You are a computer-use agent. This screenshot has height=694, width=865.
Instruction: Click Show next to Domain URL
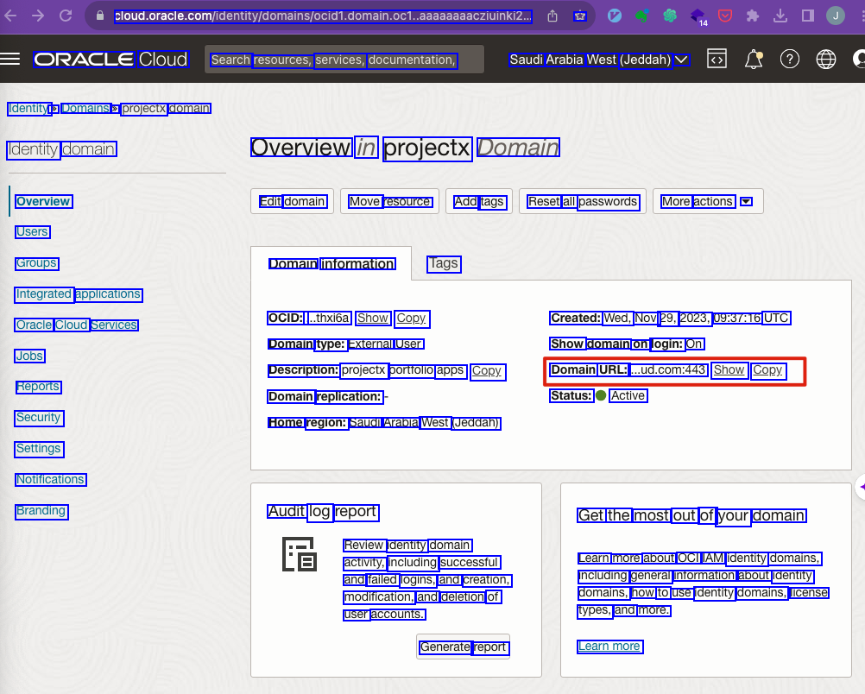tap(729, 370)
